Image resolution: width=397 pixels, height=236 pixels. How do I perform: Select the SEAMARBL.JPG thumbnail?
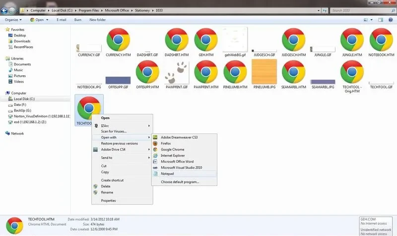click(x=323, y=82)
